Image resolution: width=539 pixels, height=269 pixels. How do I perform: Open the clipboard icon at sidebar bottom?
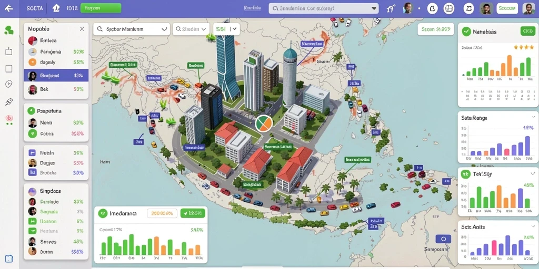pyautogui.click(x=9, y=258)
